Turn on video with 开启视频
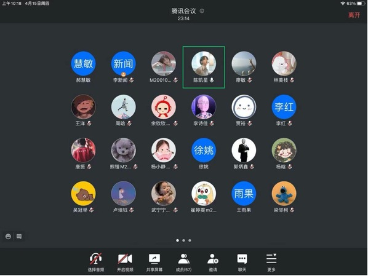Viewport: 368px width, 276px height. point(125,262)
